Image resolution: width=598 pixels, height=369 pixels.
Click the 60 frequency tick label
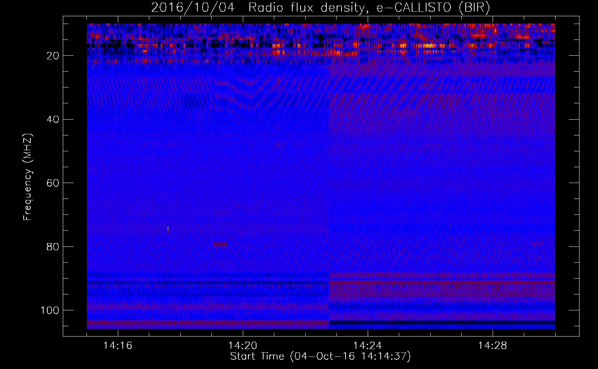(x=53, y=183)
